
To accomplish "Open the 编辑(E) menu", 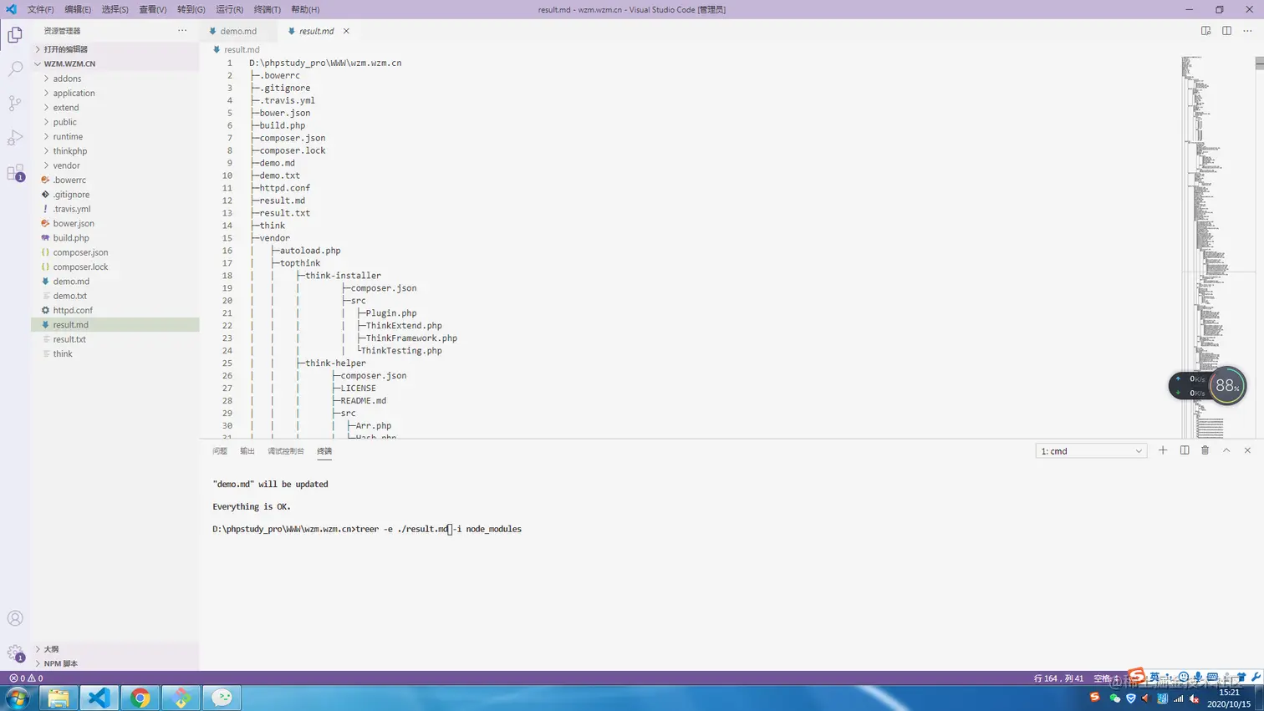I will coord(78,9).
